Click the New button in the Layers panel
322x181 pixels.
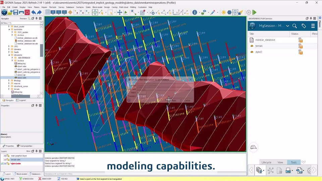click(x=28, y=151)
